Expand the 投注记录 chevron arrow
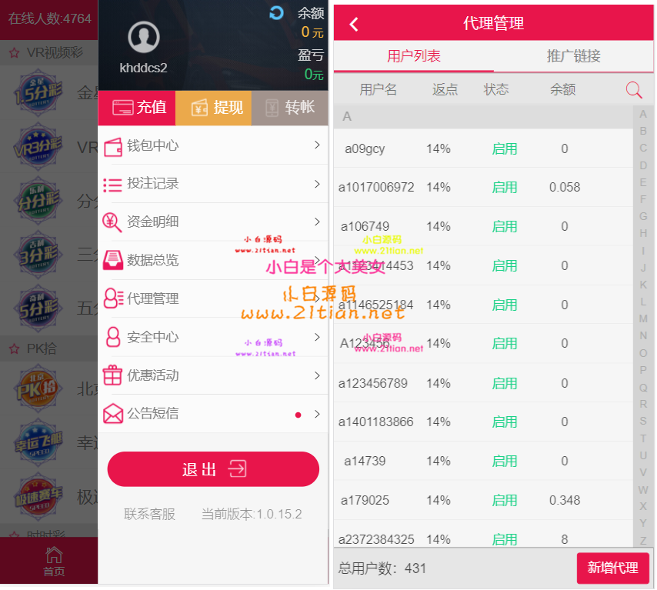Image resolution: width=657 pixels, height=590 pixels. pos(317,184)
